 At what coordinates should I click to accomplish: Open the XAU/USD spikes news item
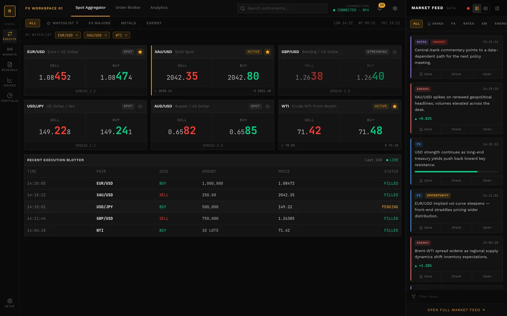coord(487,129)
